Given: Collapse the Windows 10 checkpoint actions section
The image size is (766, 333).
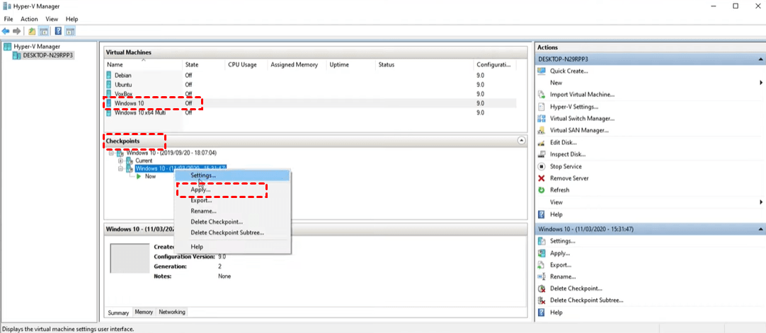Looking at the screenshot, I should click(x=760, y=229).
